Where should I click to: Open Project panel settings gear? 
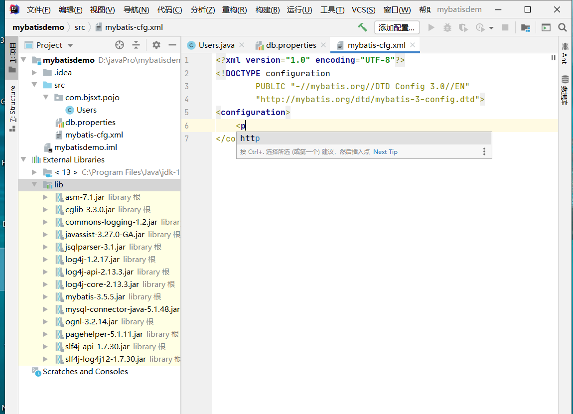[156, 45]
